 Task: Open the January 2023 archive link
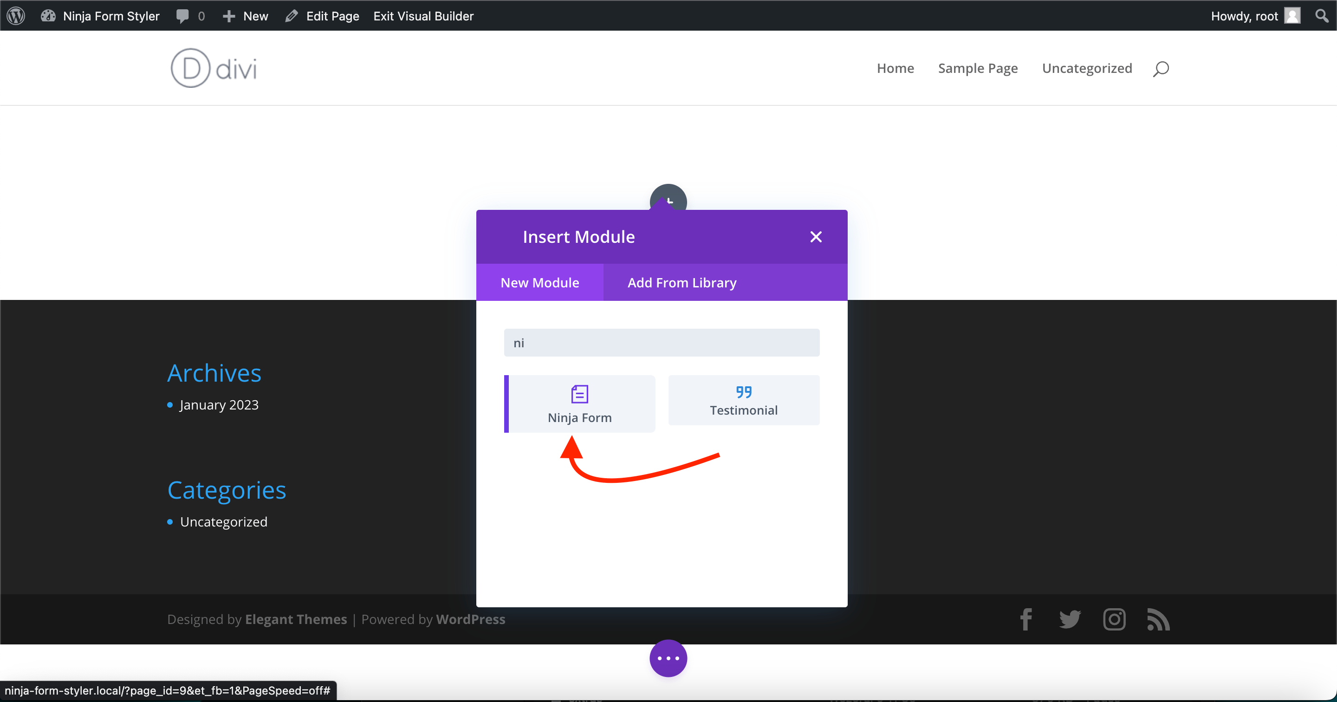tap(219, 404)
